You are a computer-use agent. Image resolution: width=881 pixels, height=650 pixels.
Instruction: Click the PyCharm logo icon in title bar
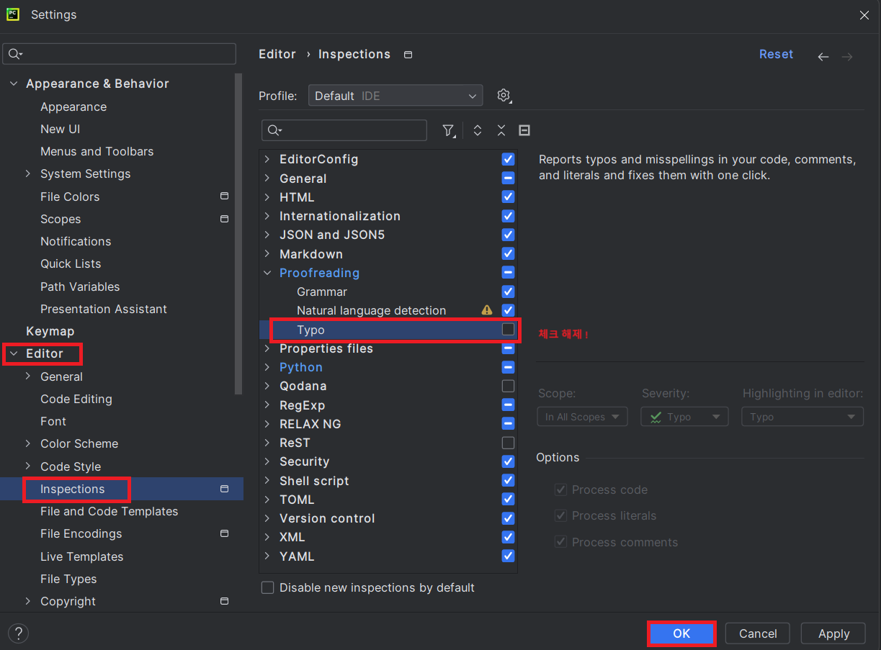pos(13,14)
